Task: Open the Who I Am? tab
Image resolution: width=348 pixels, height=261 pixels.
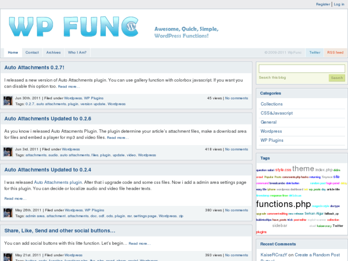Action: point(77,52)
